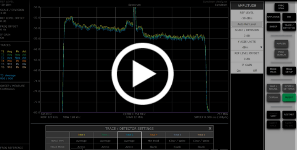This screenshot has width=297, height=150.
Task: Open the BW settings key
Action: tap(289, 17)
